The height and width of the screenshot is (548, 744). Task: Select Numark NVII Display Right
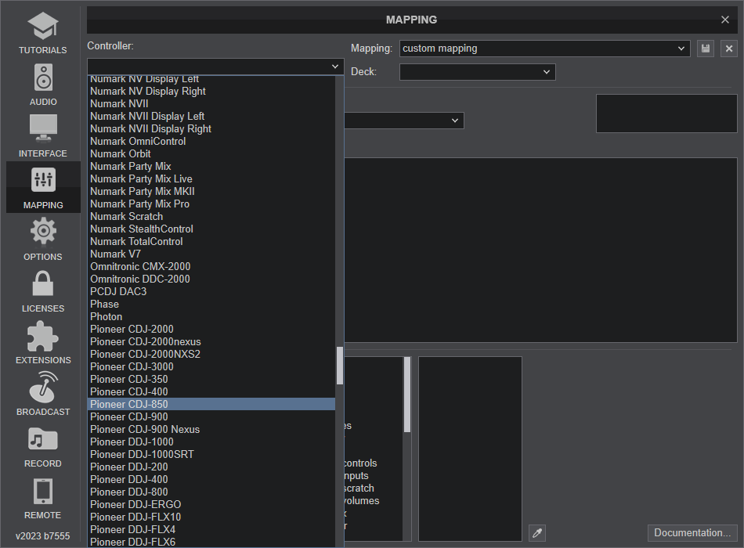(211, 128)
